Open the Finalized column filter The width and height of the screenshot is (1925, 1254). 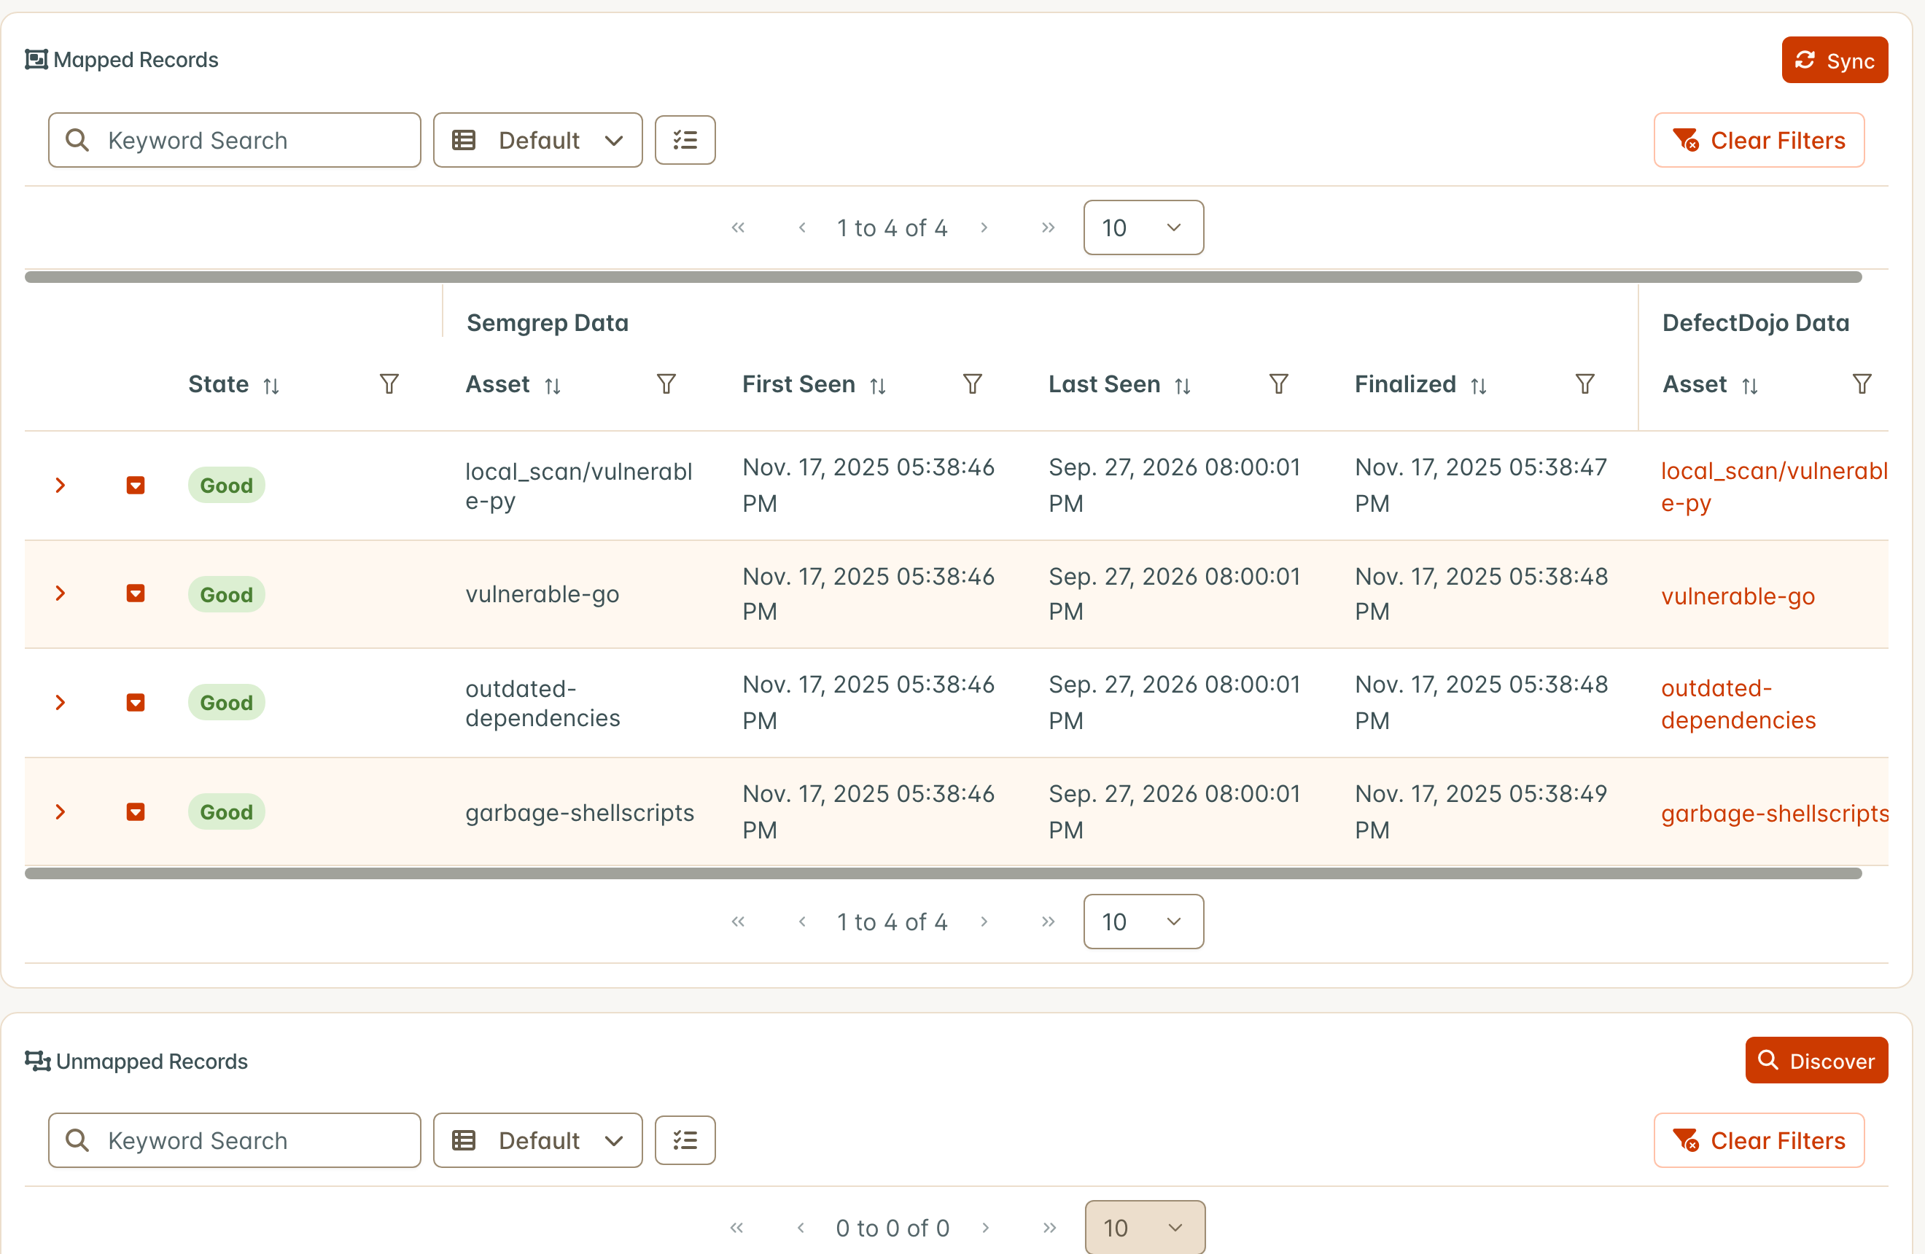point(1584,384)
